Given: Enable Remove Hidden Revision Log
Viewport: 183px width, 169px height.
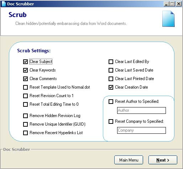Looking at the screenshot, I should tap(25, 116).
